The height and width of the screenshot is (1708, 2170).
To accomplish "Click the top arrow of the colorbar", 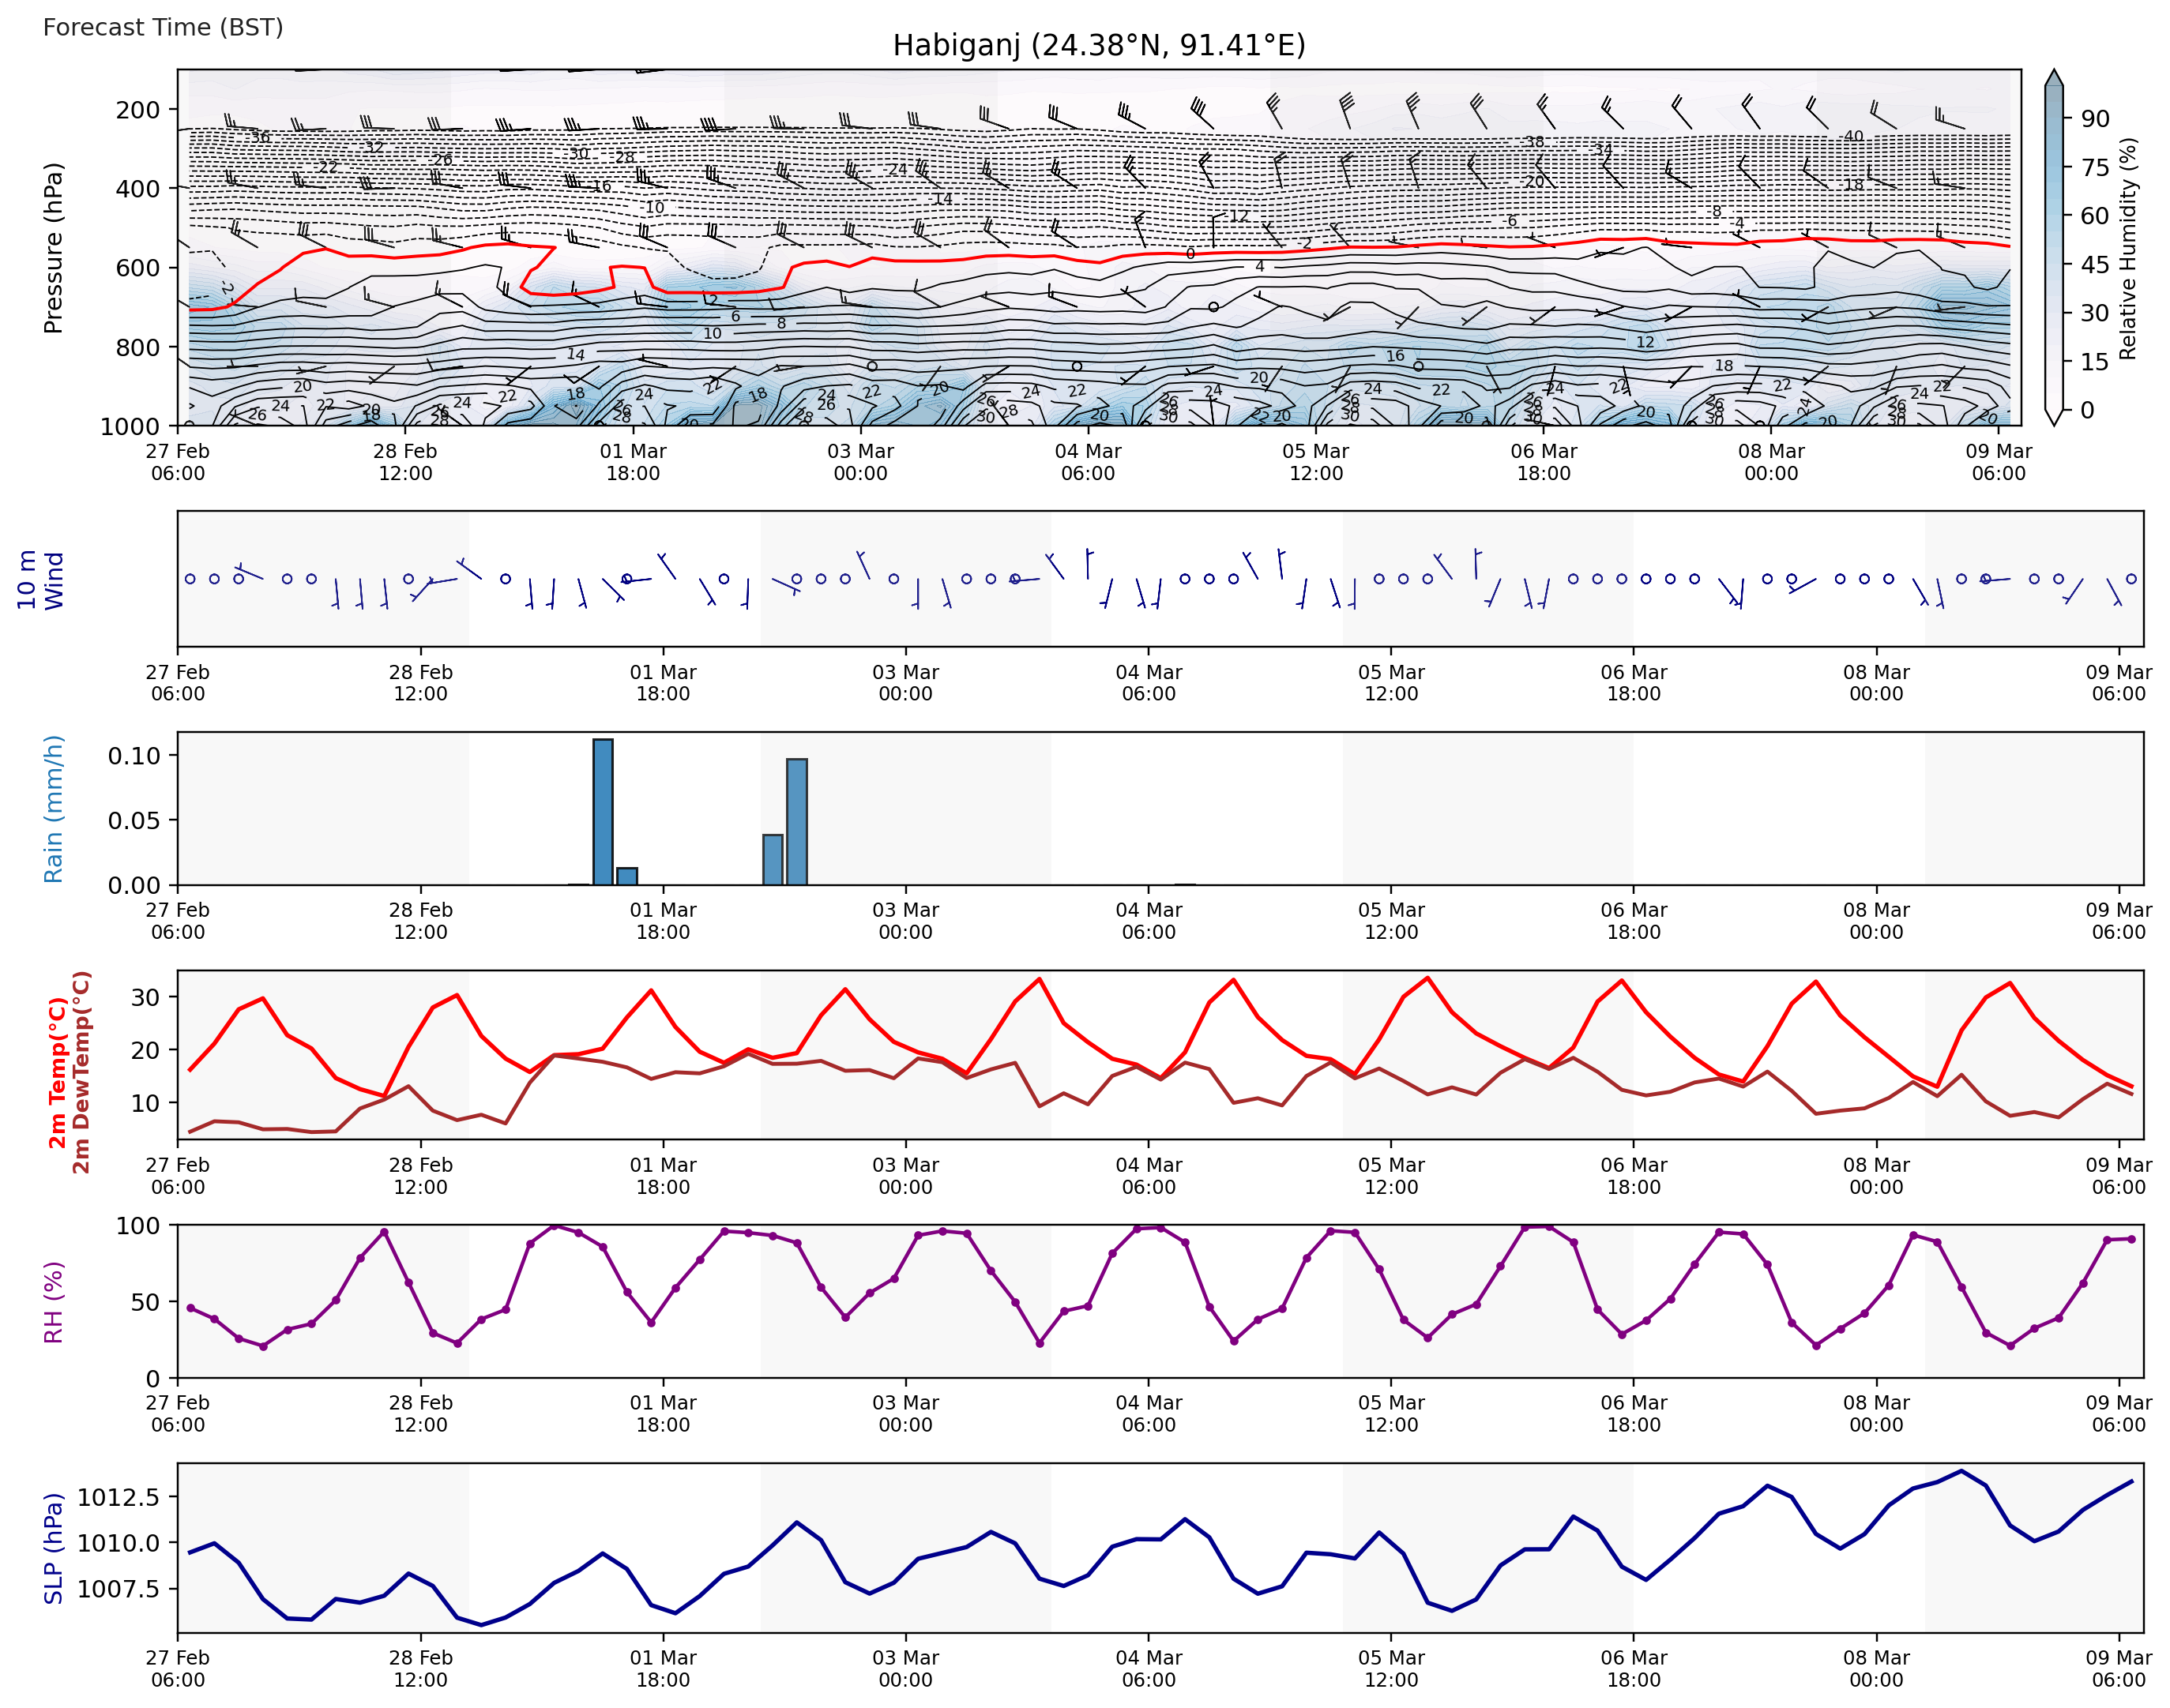I will coord(2053,78).
